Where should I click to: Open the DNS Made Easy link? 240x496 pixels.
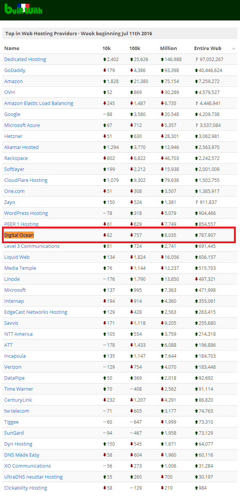click(22, 455)
